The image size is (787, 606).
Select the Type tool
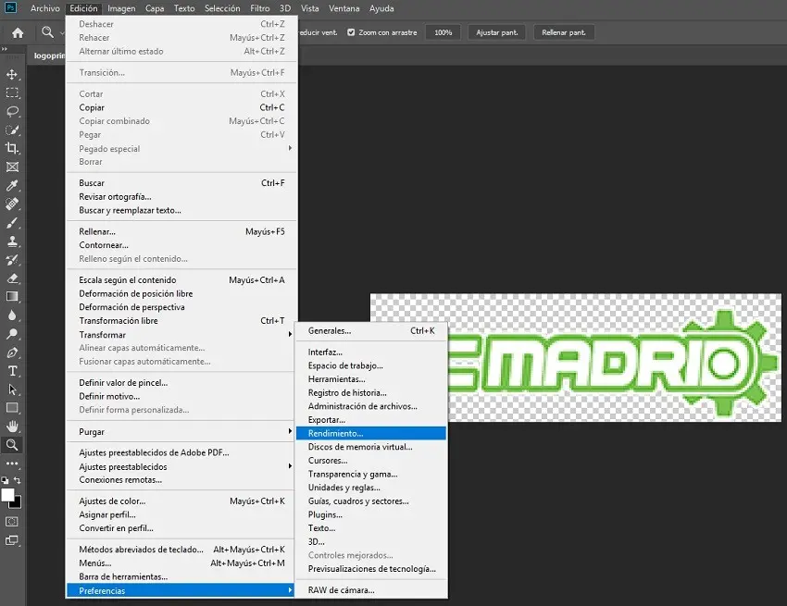[x=12, y=371]
